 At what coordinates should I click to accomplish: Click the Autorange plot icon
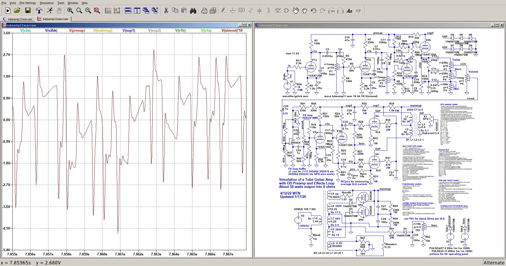click(117, 11)
